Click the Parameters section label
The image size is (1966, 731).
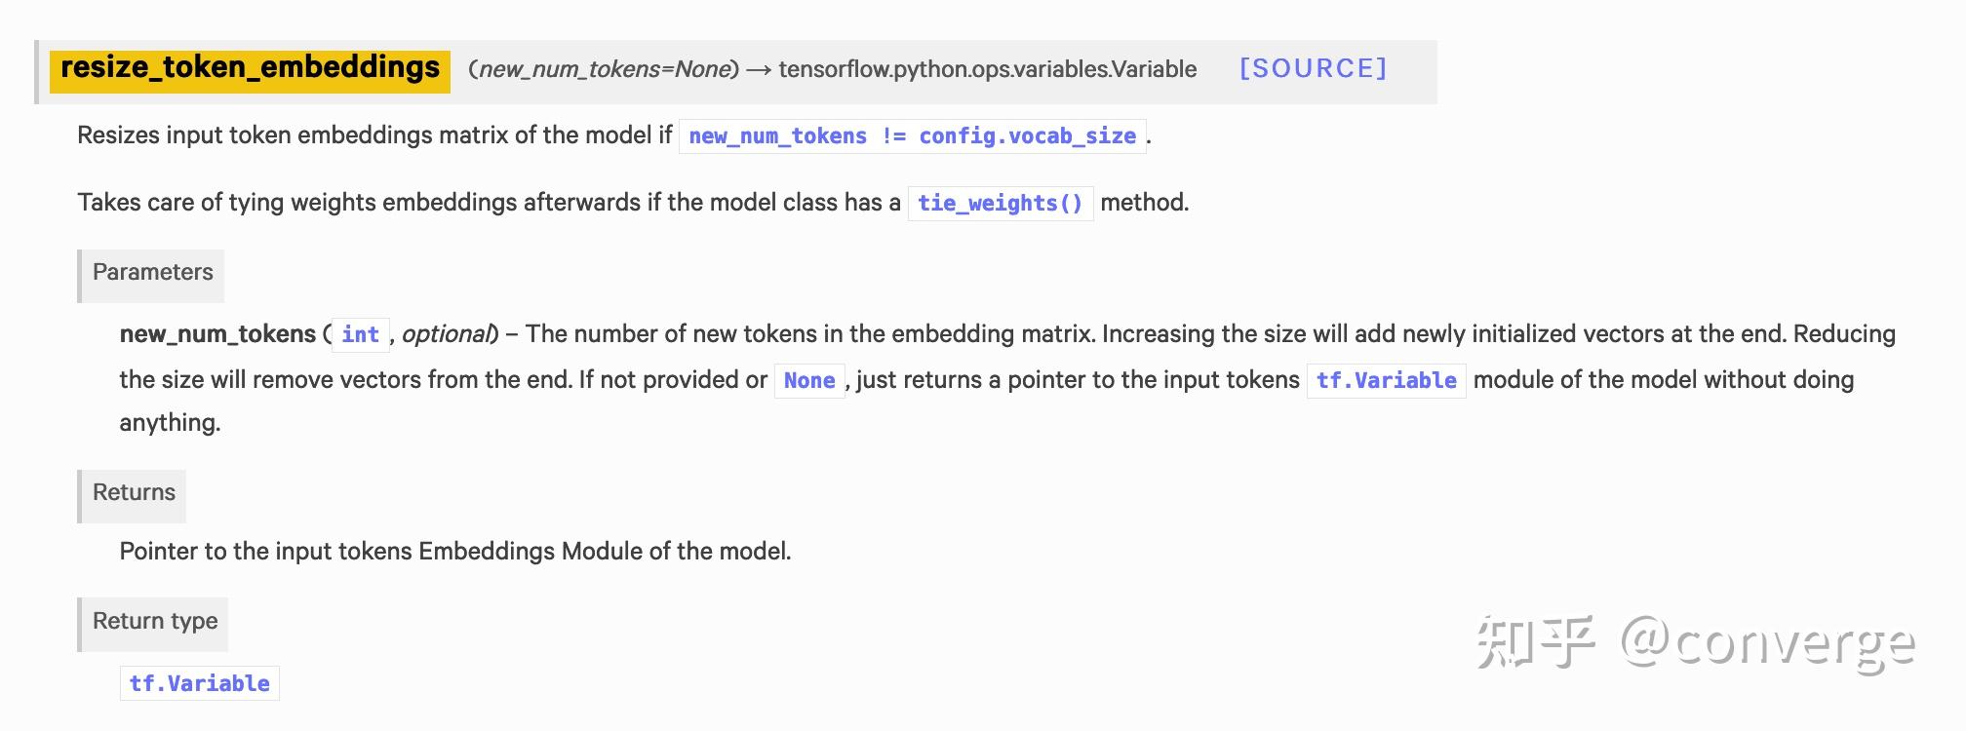tap(152, 273)
